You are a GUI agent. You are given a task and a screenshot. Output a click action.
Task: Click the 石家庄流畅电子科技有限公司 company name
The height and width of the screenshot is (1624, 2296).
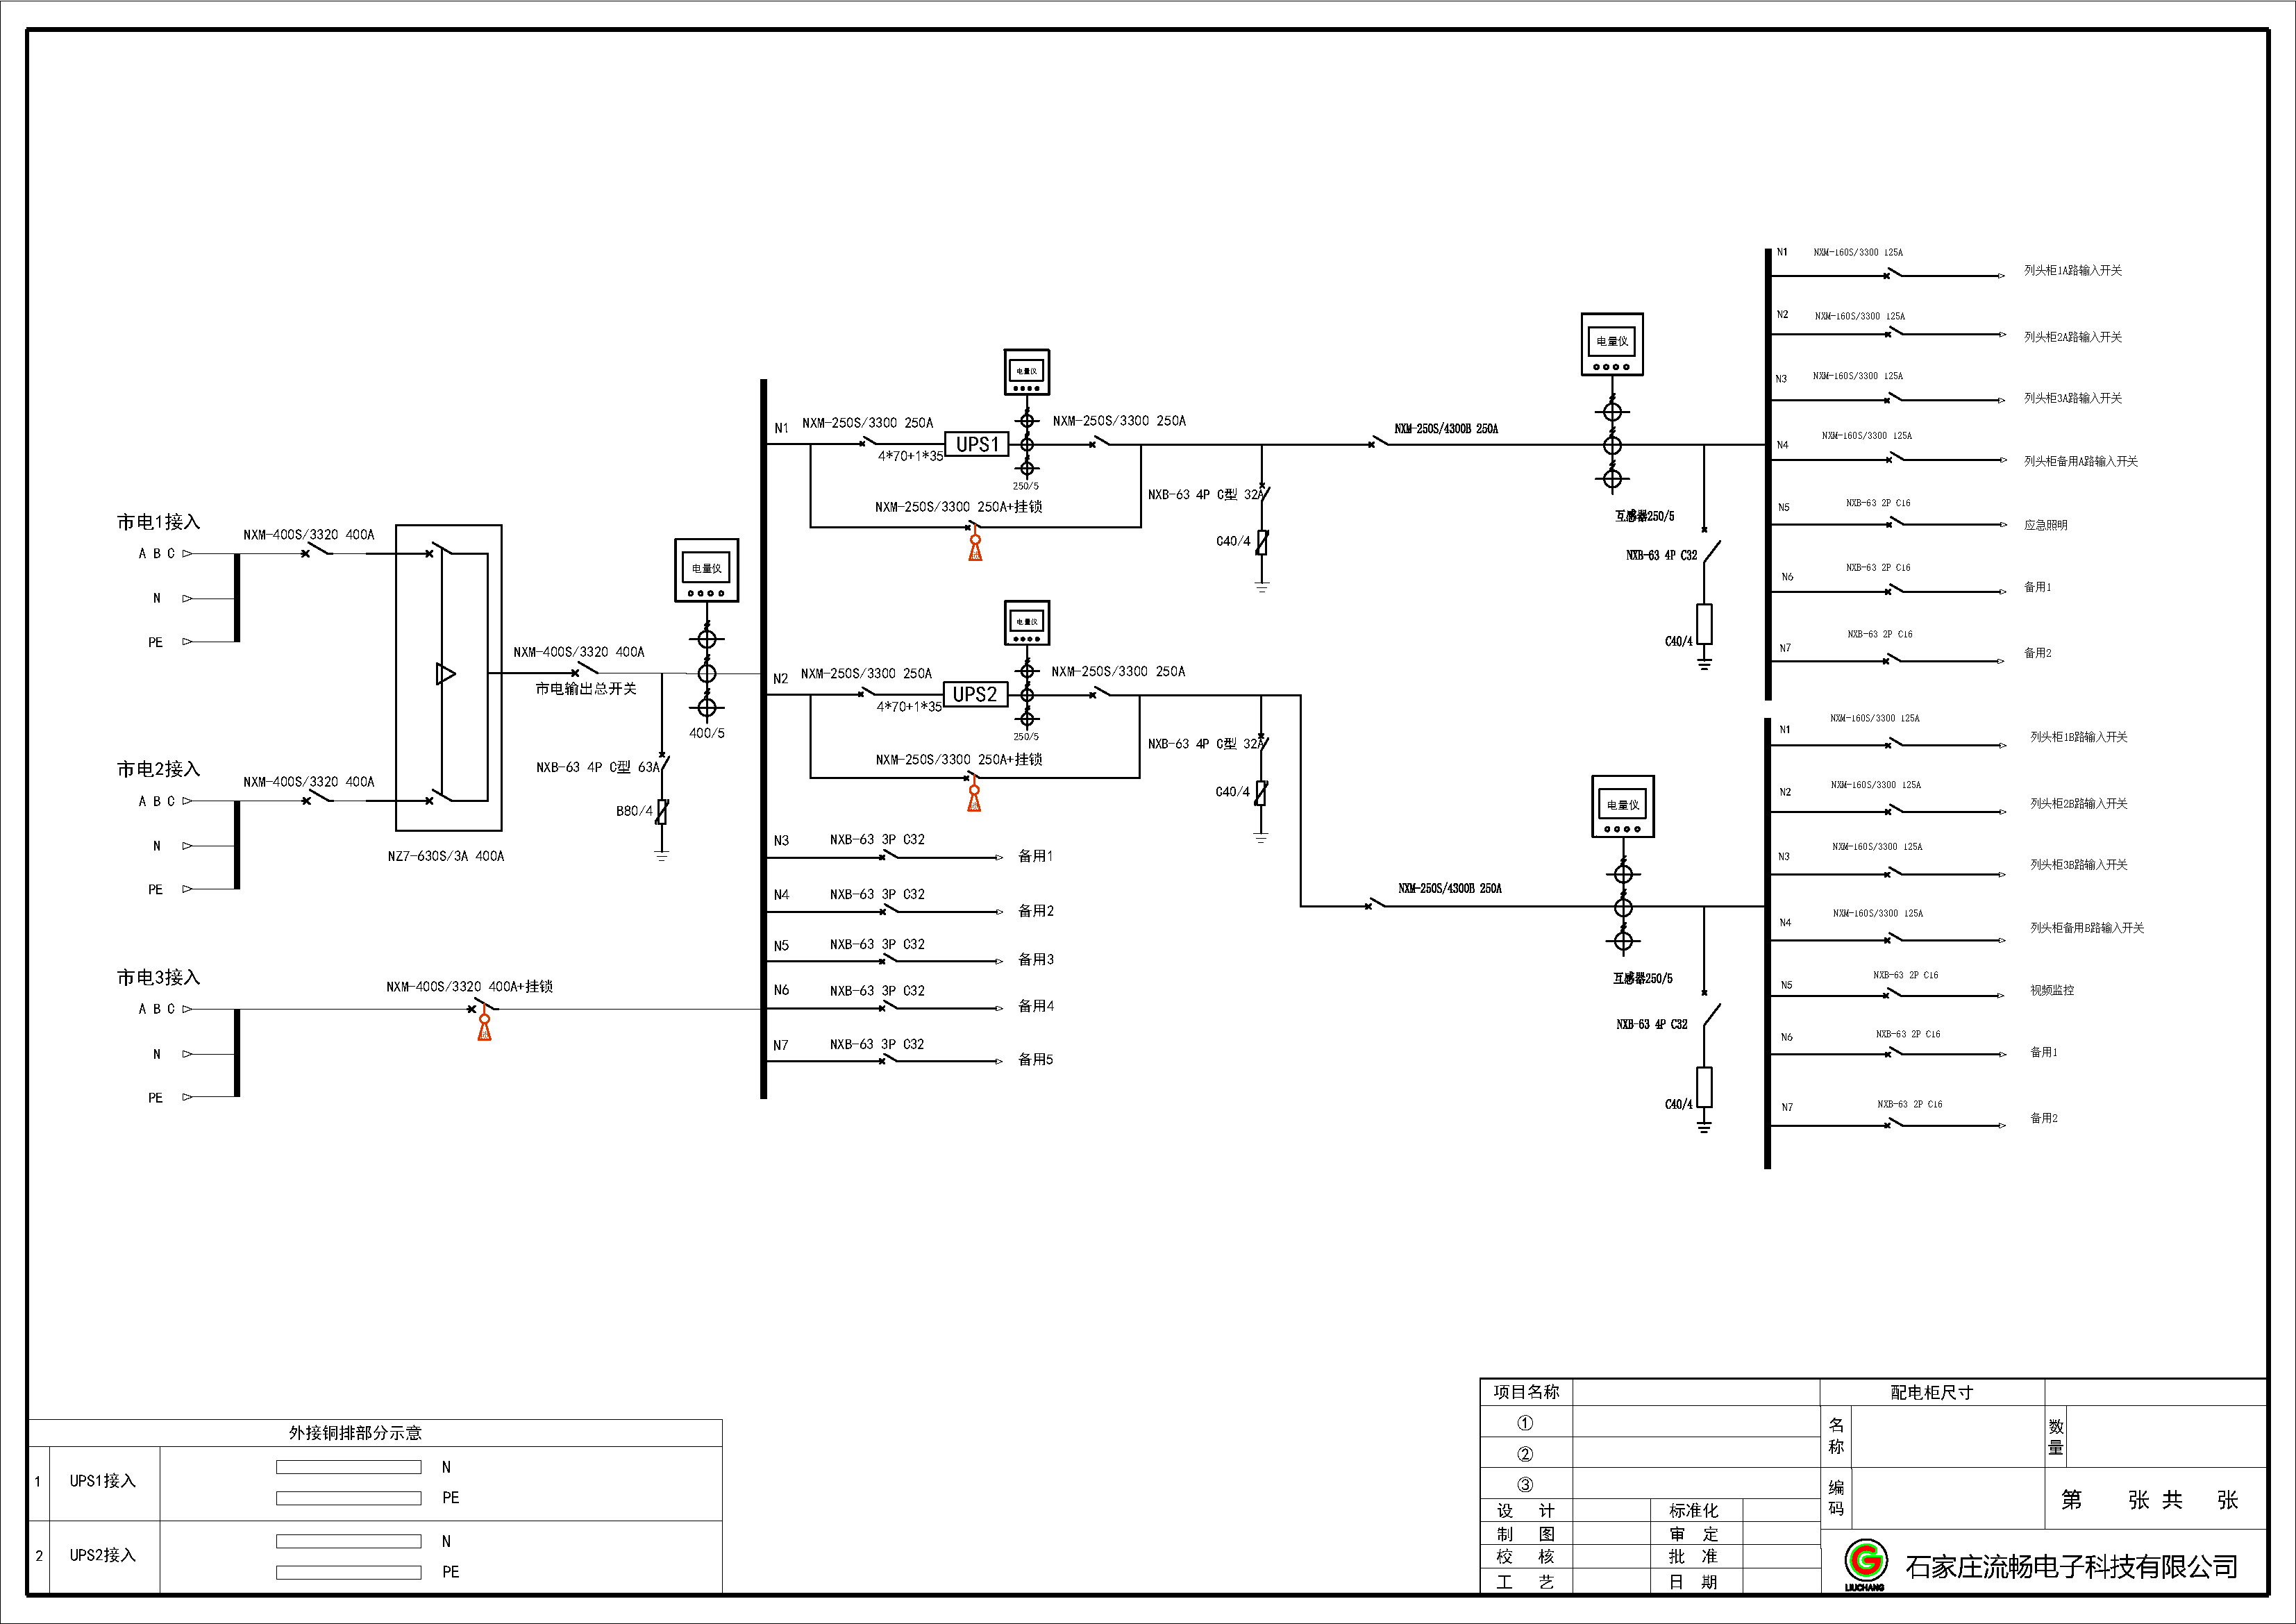[x=2071, y=1567]
